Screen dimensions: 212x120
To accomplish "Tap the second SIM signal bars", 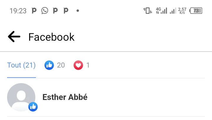I will (173, 11).
